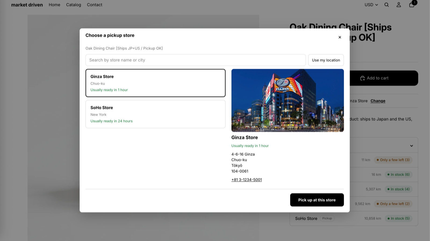Viewport: 430px width, 241px height.
Task: Click the Use my location button
Action: coord(326,60)
